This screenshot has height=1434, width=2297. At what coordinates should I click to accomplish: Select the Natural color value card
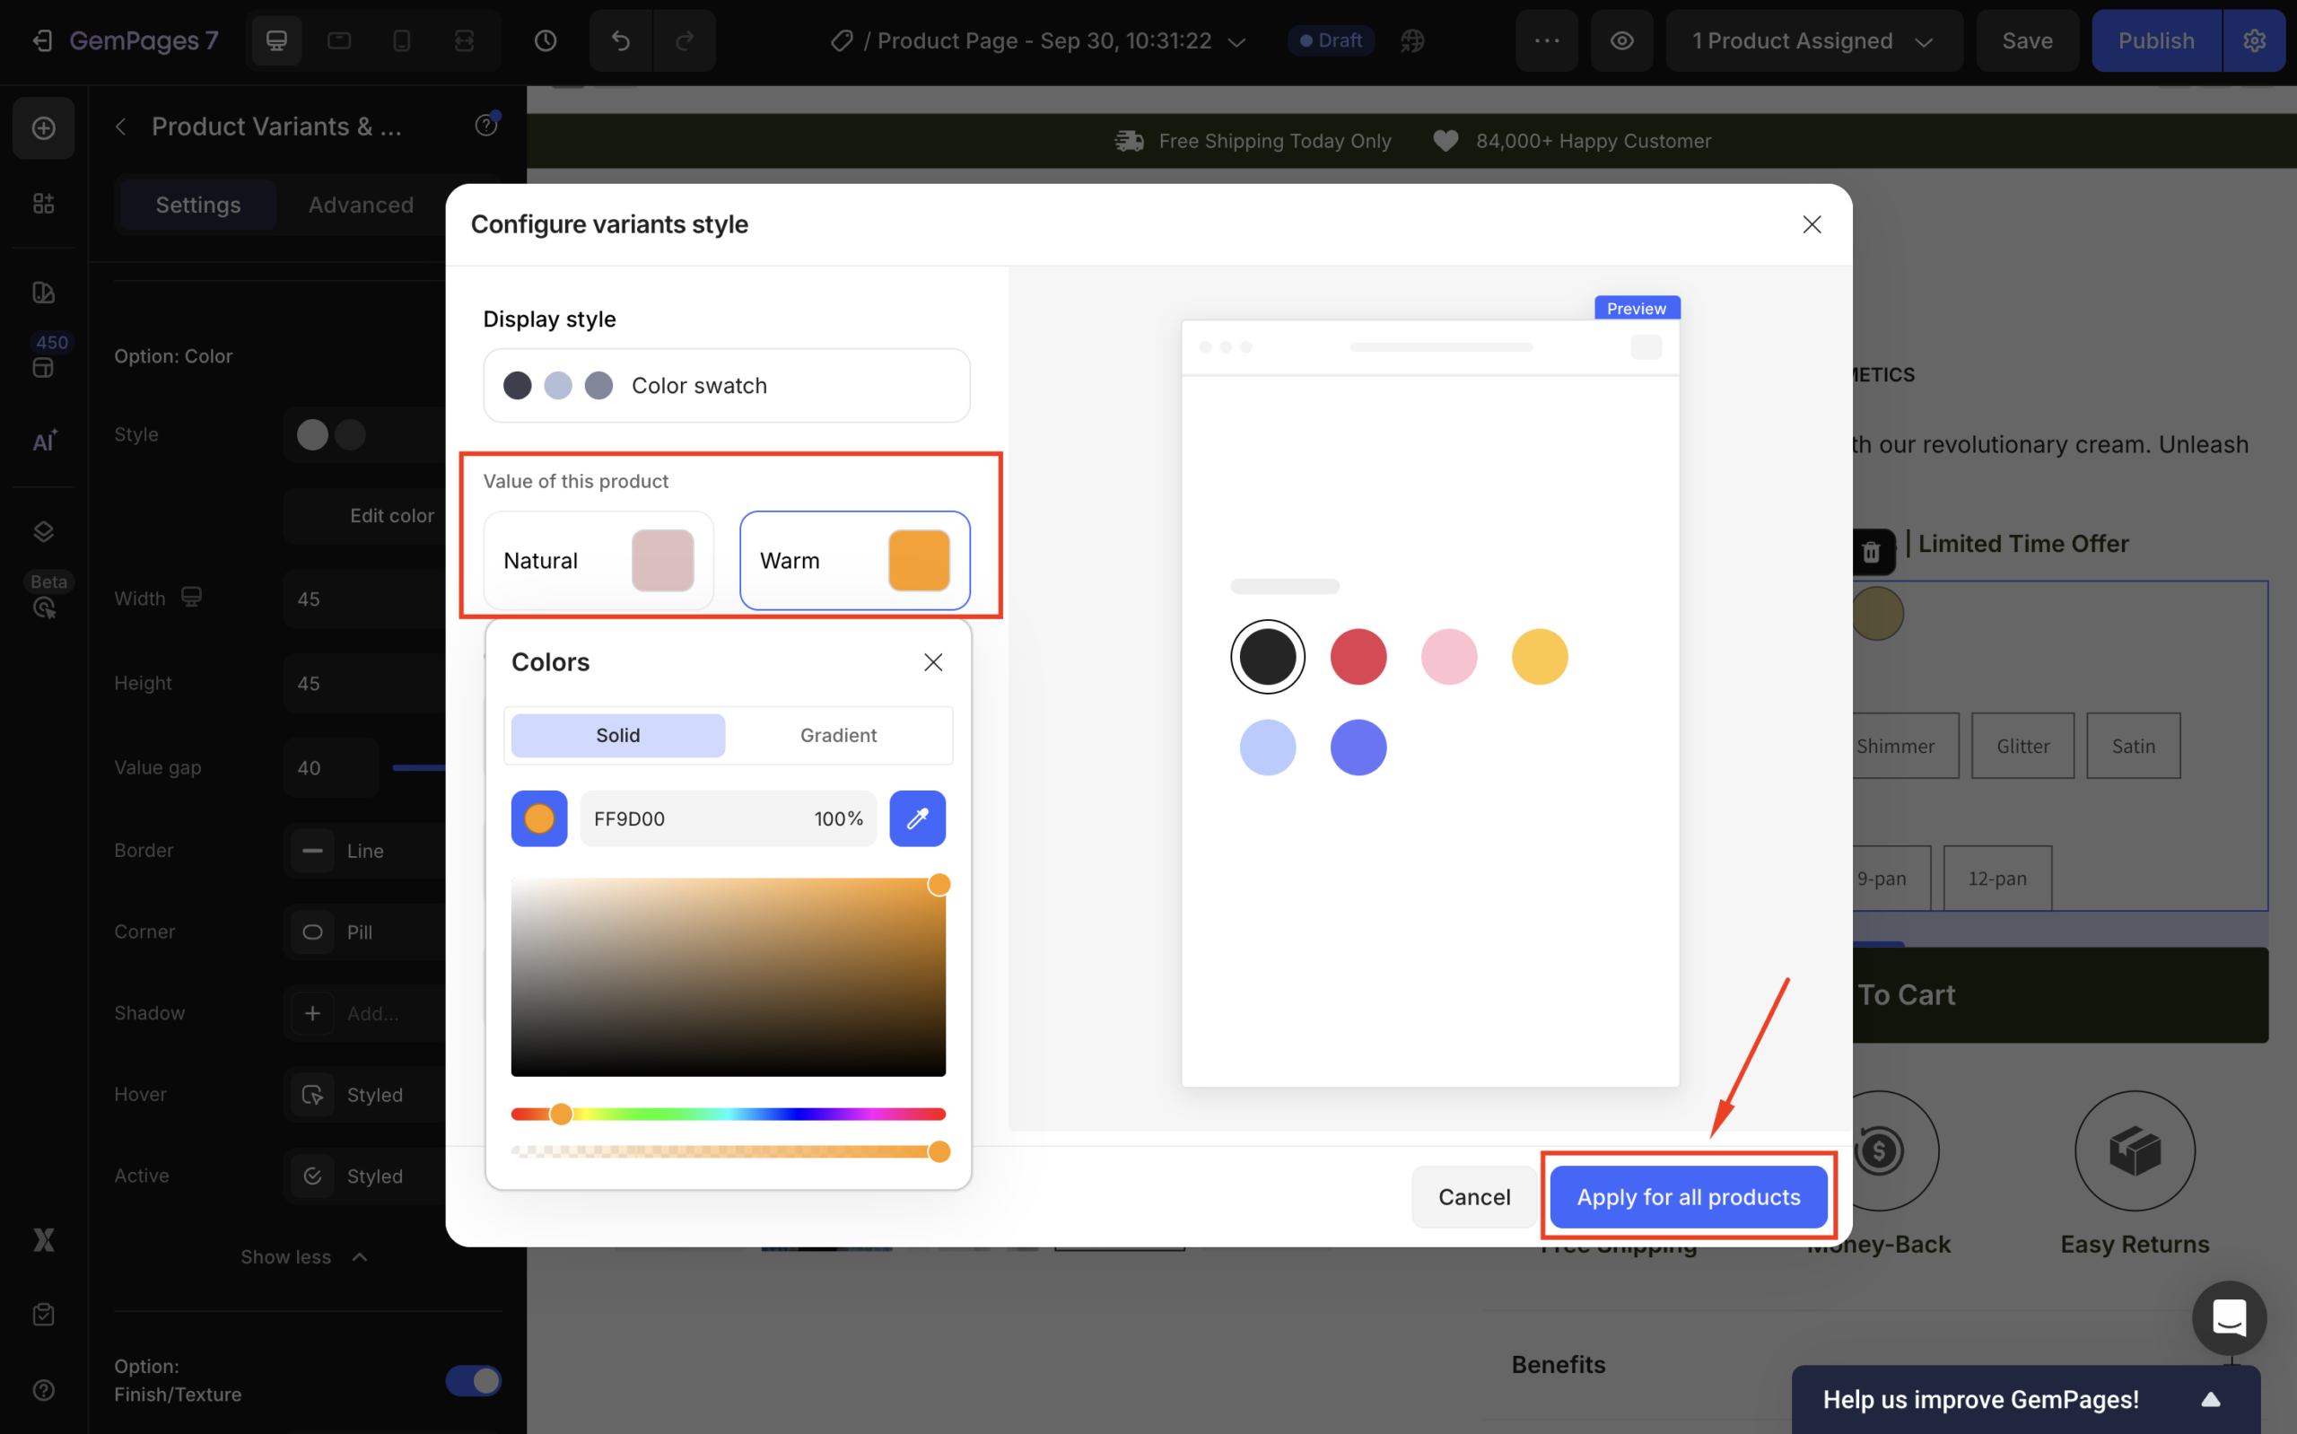coord(598,561)
